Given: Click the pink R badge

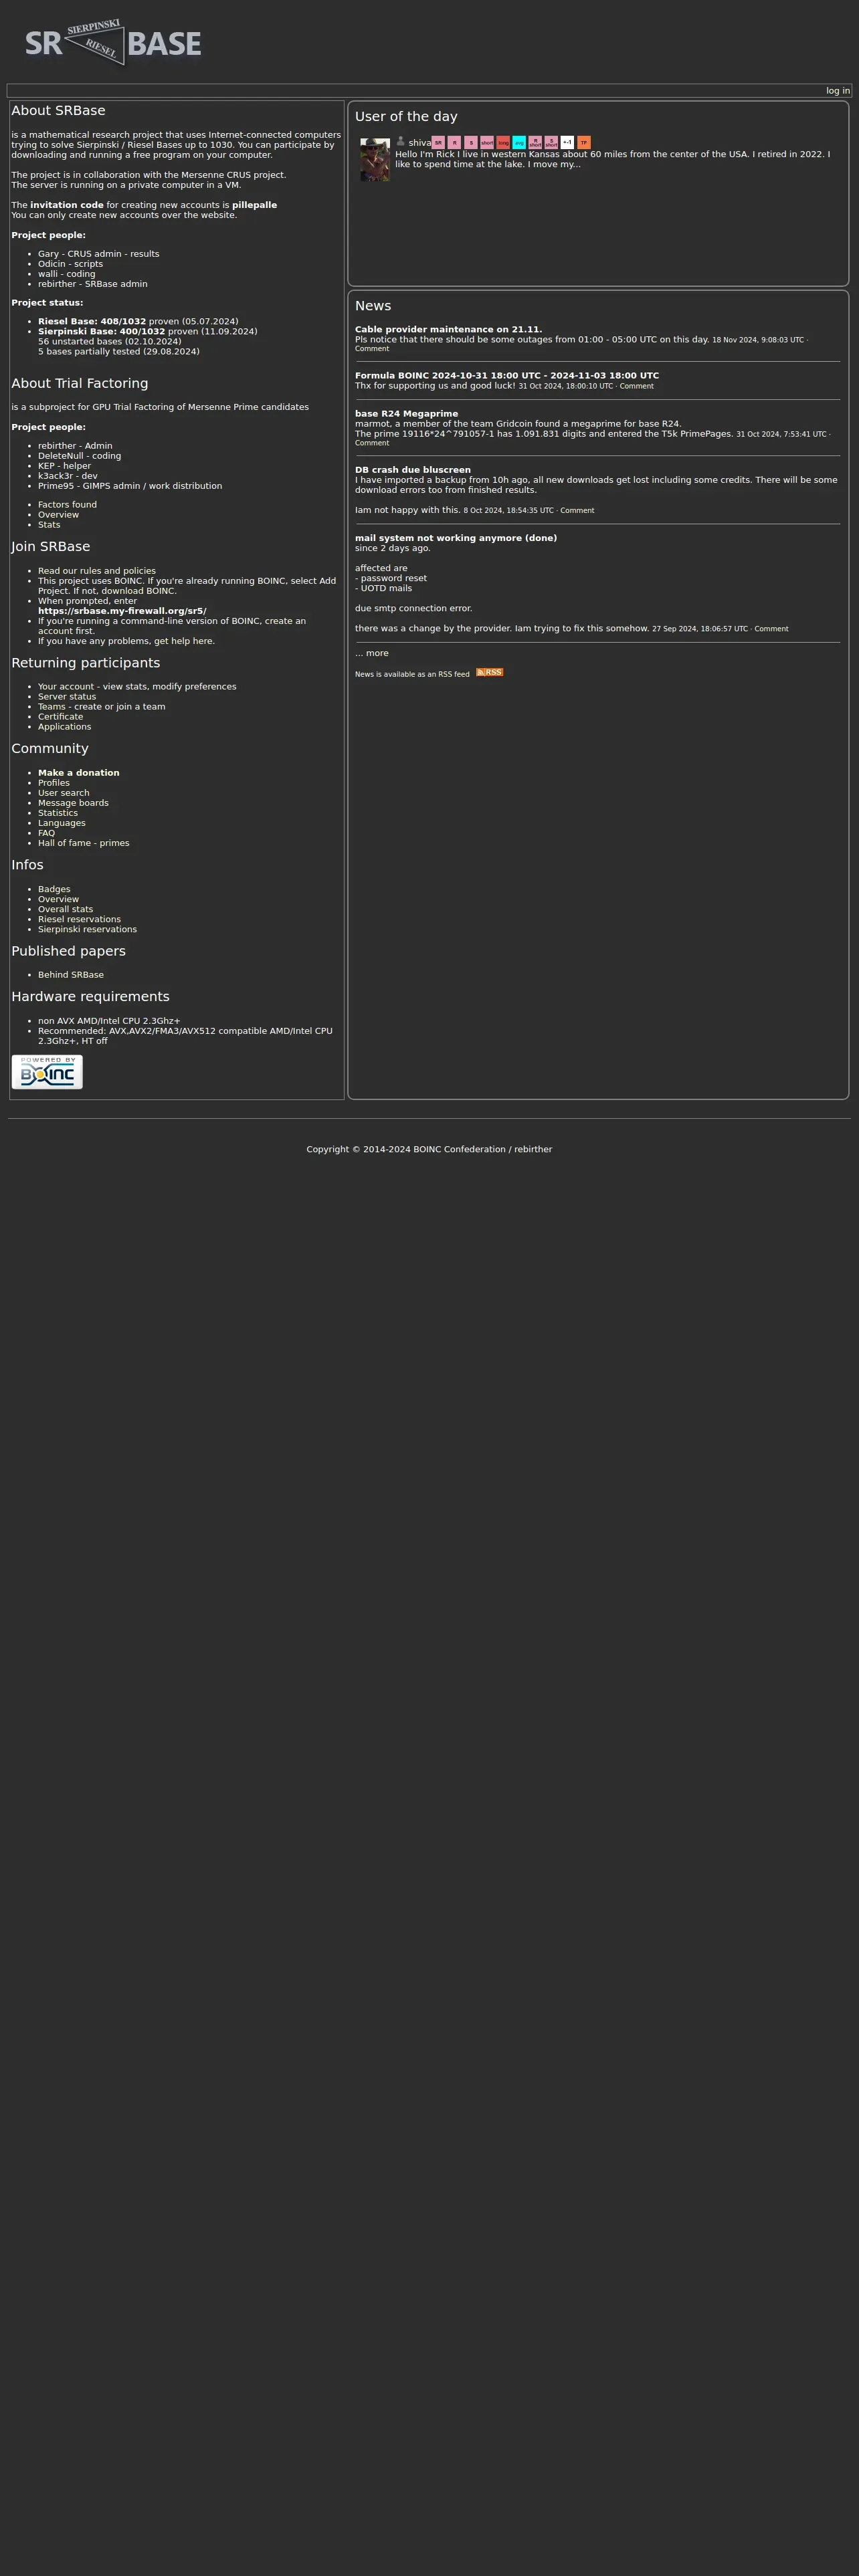Looking at the screenshot, I should pos(454,143).
